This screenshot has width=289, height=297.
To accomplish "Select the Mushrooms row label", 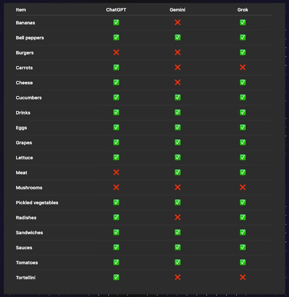I will click(x=29, y=188).
